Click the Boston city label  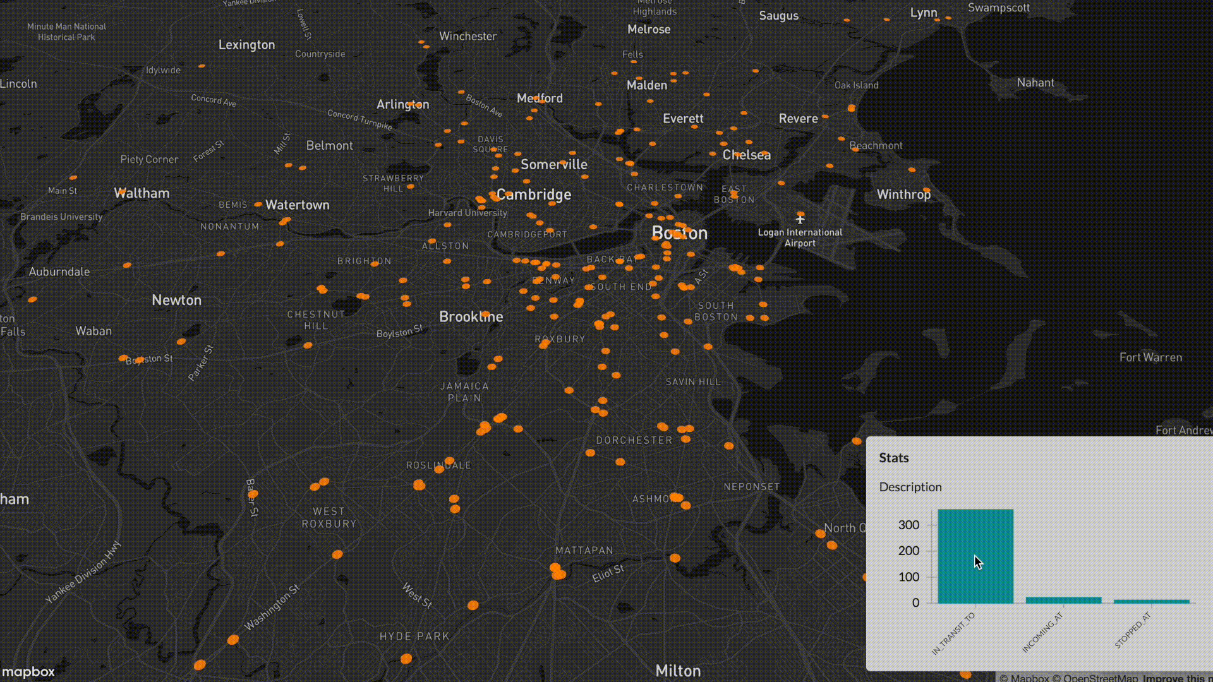point(679,234)
